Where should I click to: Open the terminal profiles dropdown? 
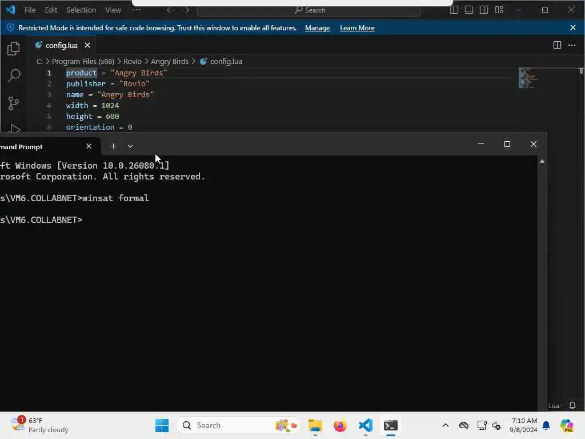point(130,146)
